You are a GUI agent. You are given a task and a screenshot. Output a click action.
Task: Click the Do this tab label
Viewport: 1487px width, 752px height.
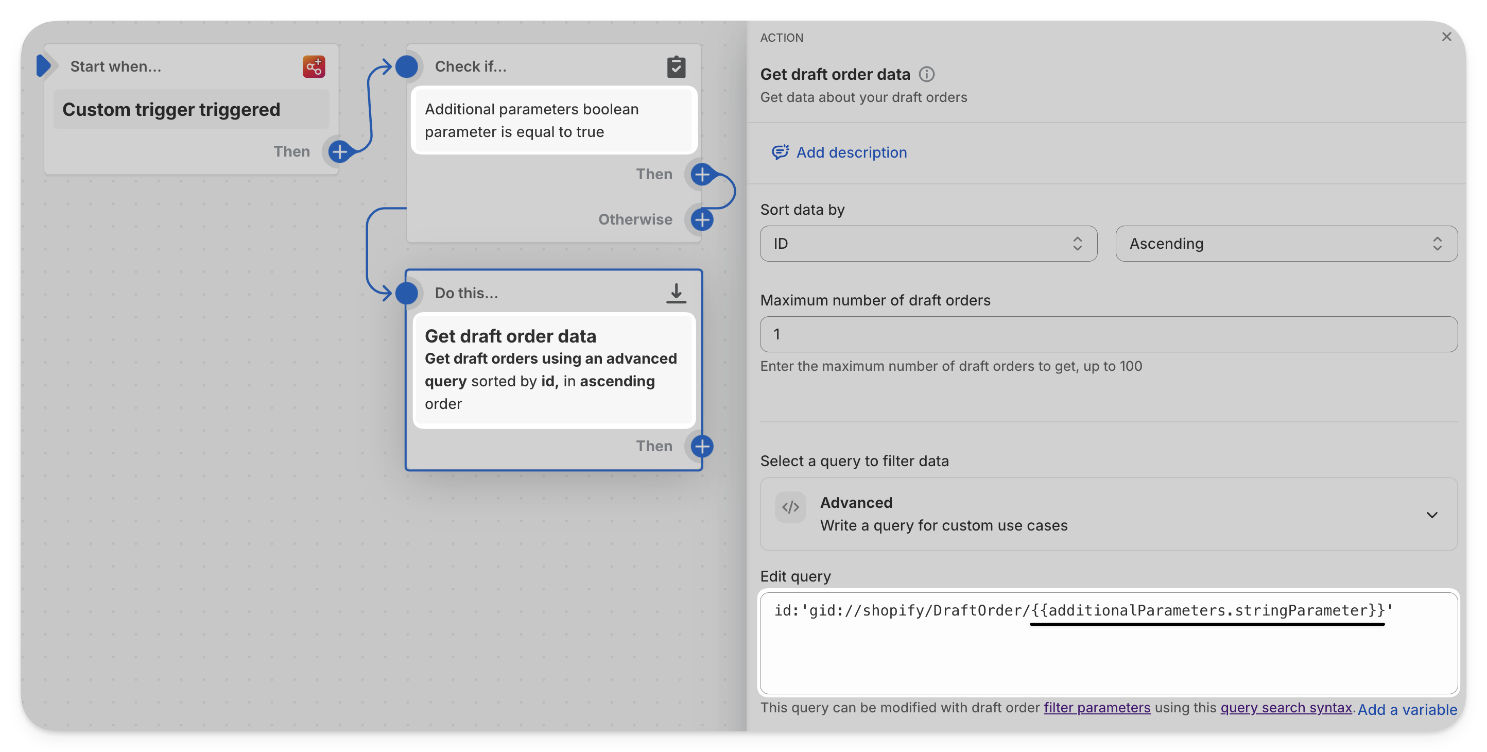click(467, 293)
